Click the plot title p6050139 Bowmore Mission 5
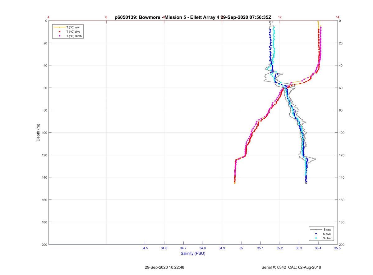The height and width of the screenshot is (275, 373). pos(193,17)
